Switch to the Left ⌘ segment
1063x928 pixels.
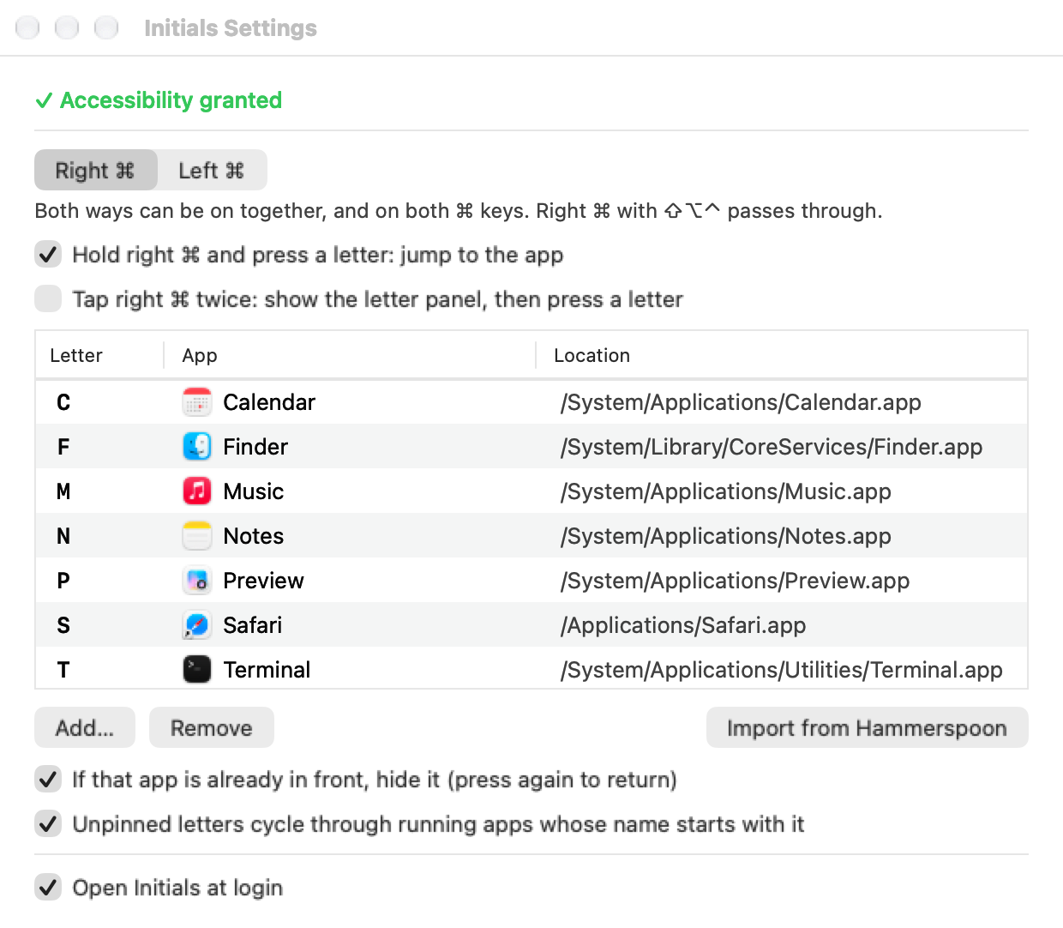pos(212,170)
